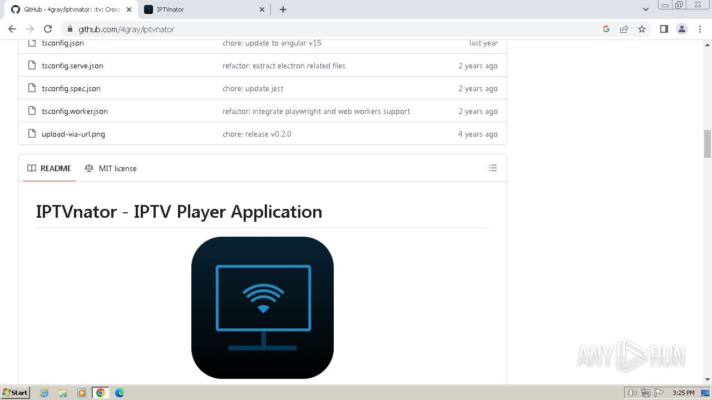Image resolution: width=712 pixels, height=400 pixels.
Task: Open the README outline menu
Action: [x=493, y=168]
